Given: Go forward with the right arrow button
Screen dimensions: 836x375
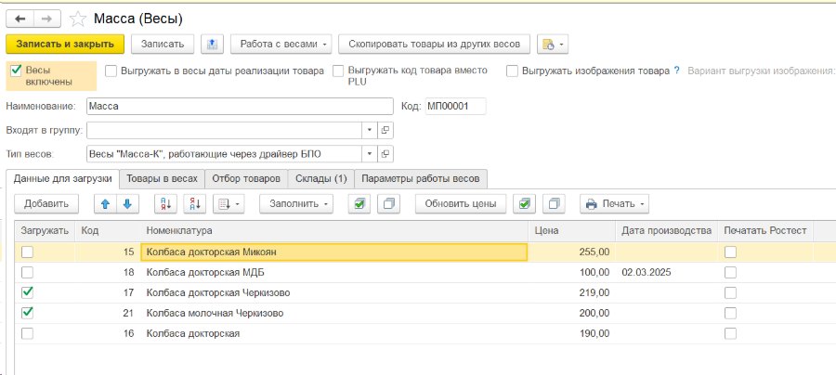Looking at the screenshot, I should 47,19.
